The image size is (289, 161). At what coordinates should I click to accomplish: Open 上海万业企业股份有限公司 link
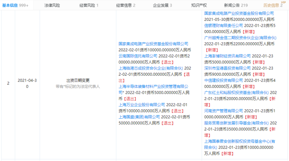click(x=142, y=105)
